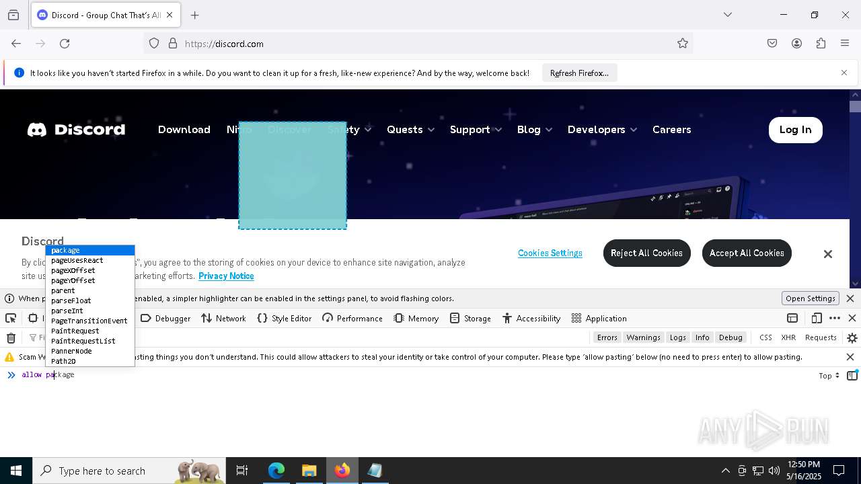Viewport: 861px width, 484px height.
Task: Click Open Settings button in notice bar
Action: (810, 298)
